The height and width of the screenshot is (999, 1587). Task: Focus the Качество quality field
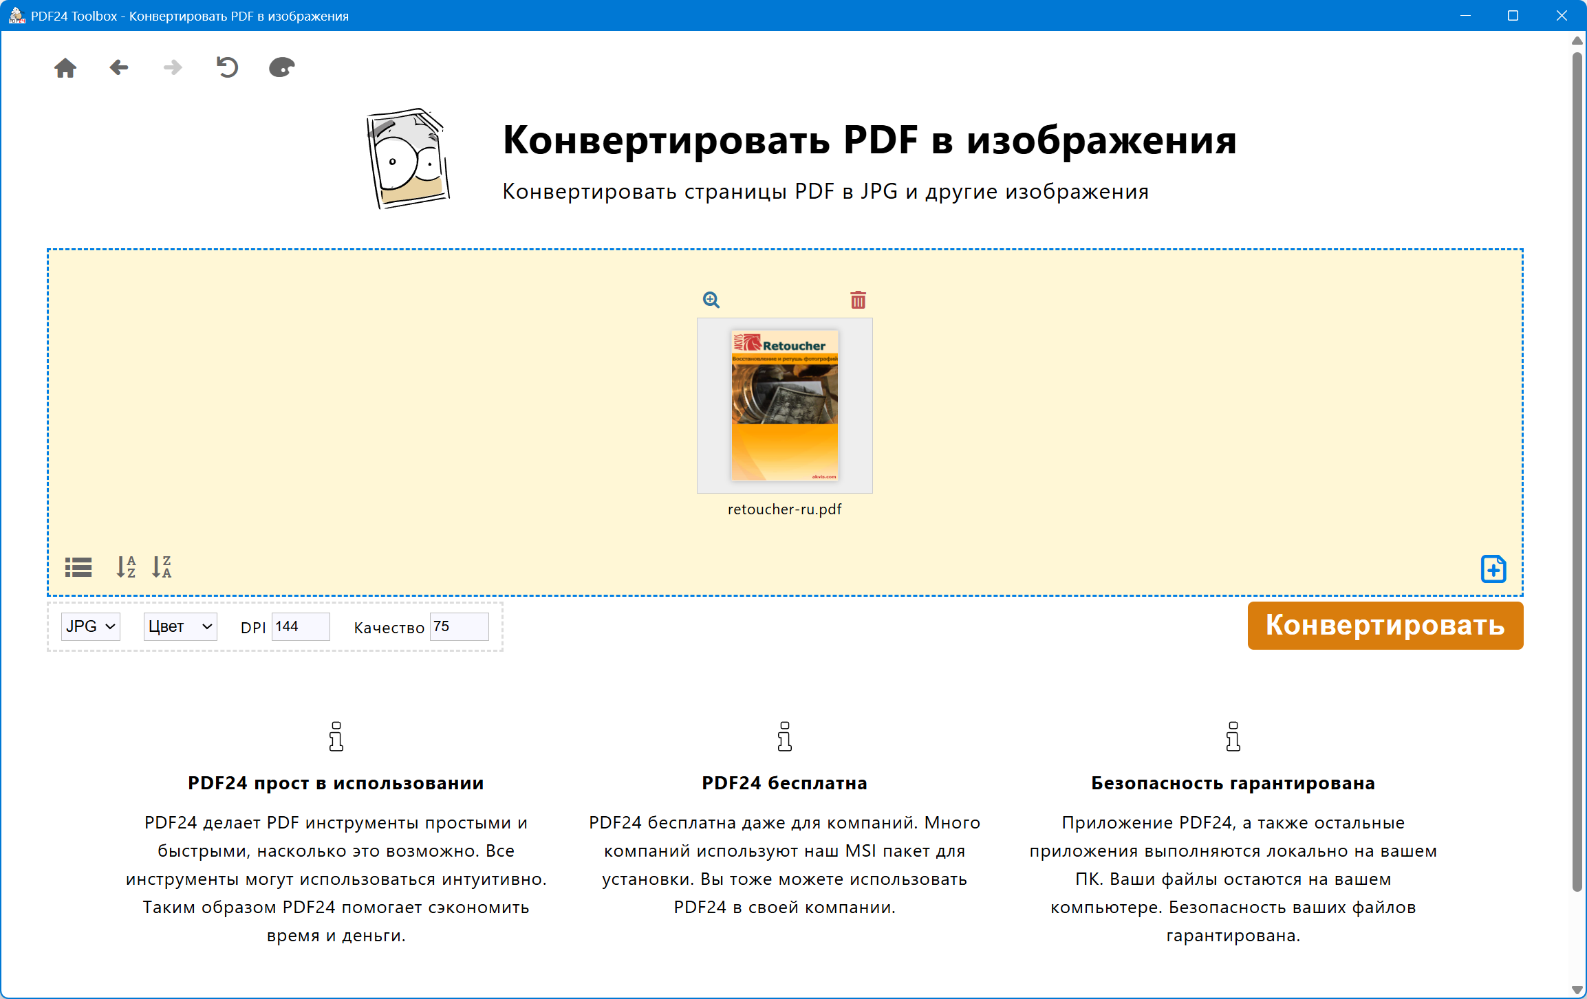tap(459, 626)
